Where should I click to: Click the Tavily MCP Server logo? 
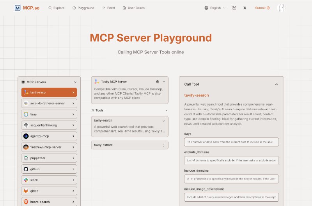point(97,81)
